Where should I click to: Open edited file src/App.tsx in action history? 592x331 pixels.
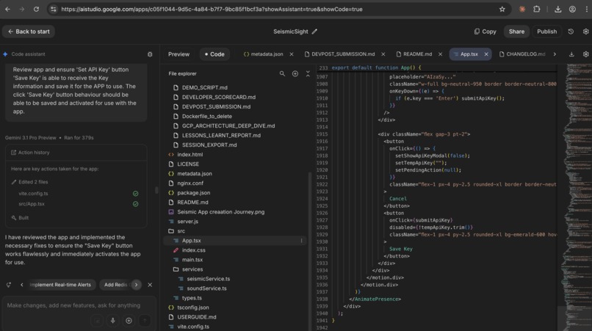point(32,204)
